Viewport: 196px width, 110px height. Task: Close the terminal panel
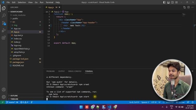tap(192, 71)
